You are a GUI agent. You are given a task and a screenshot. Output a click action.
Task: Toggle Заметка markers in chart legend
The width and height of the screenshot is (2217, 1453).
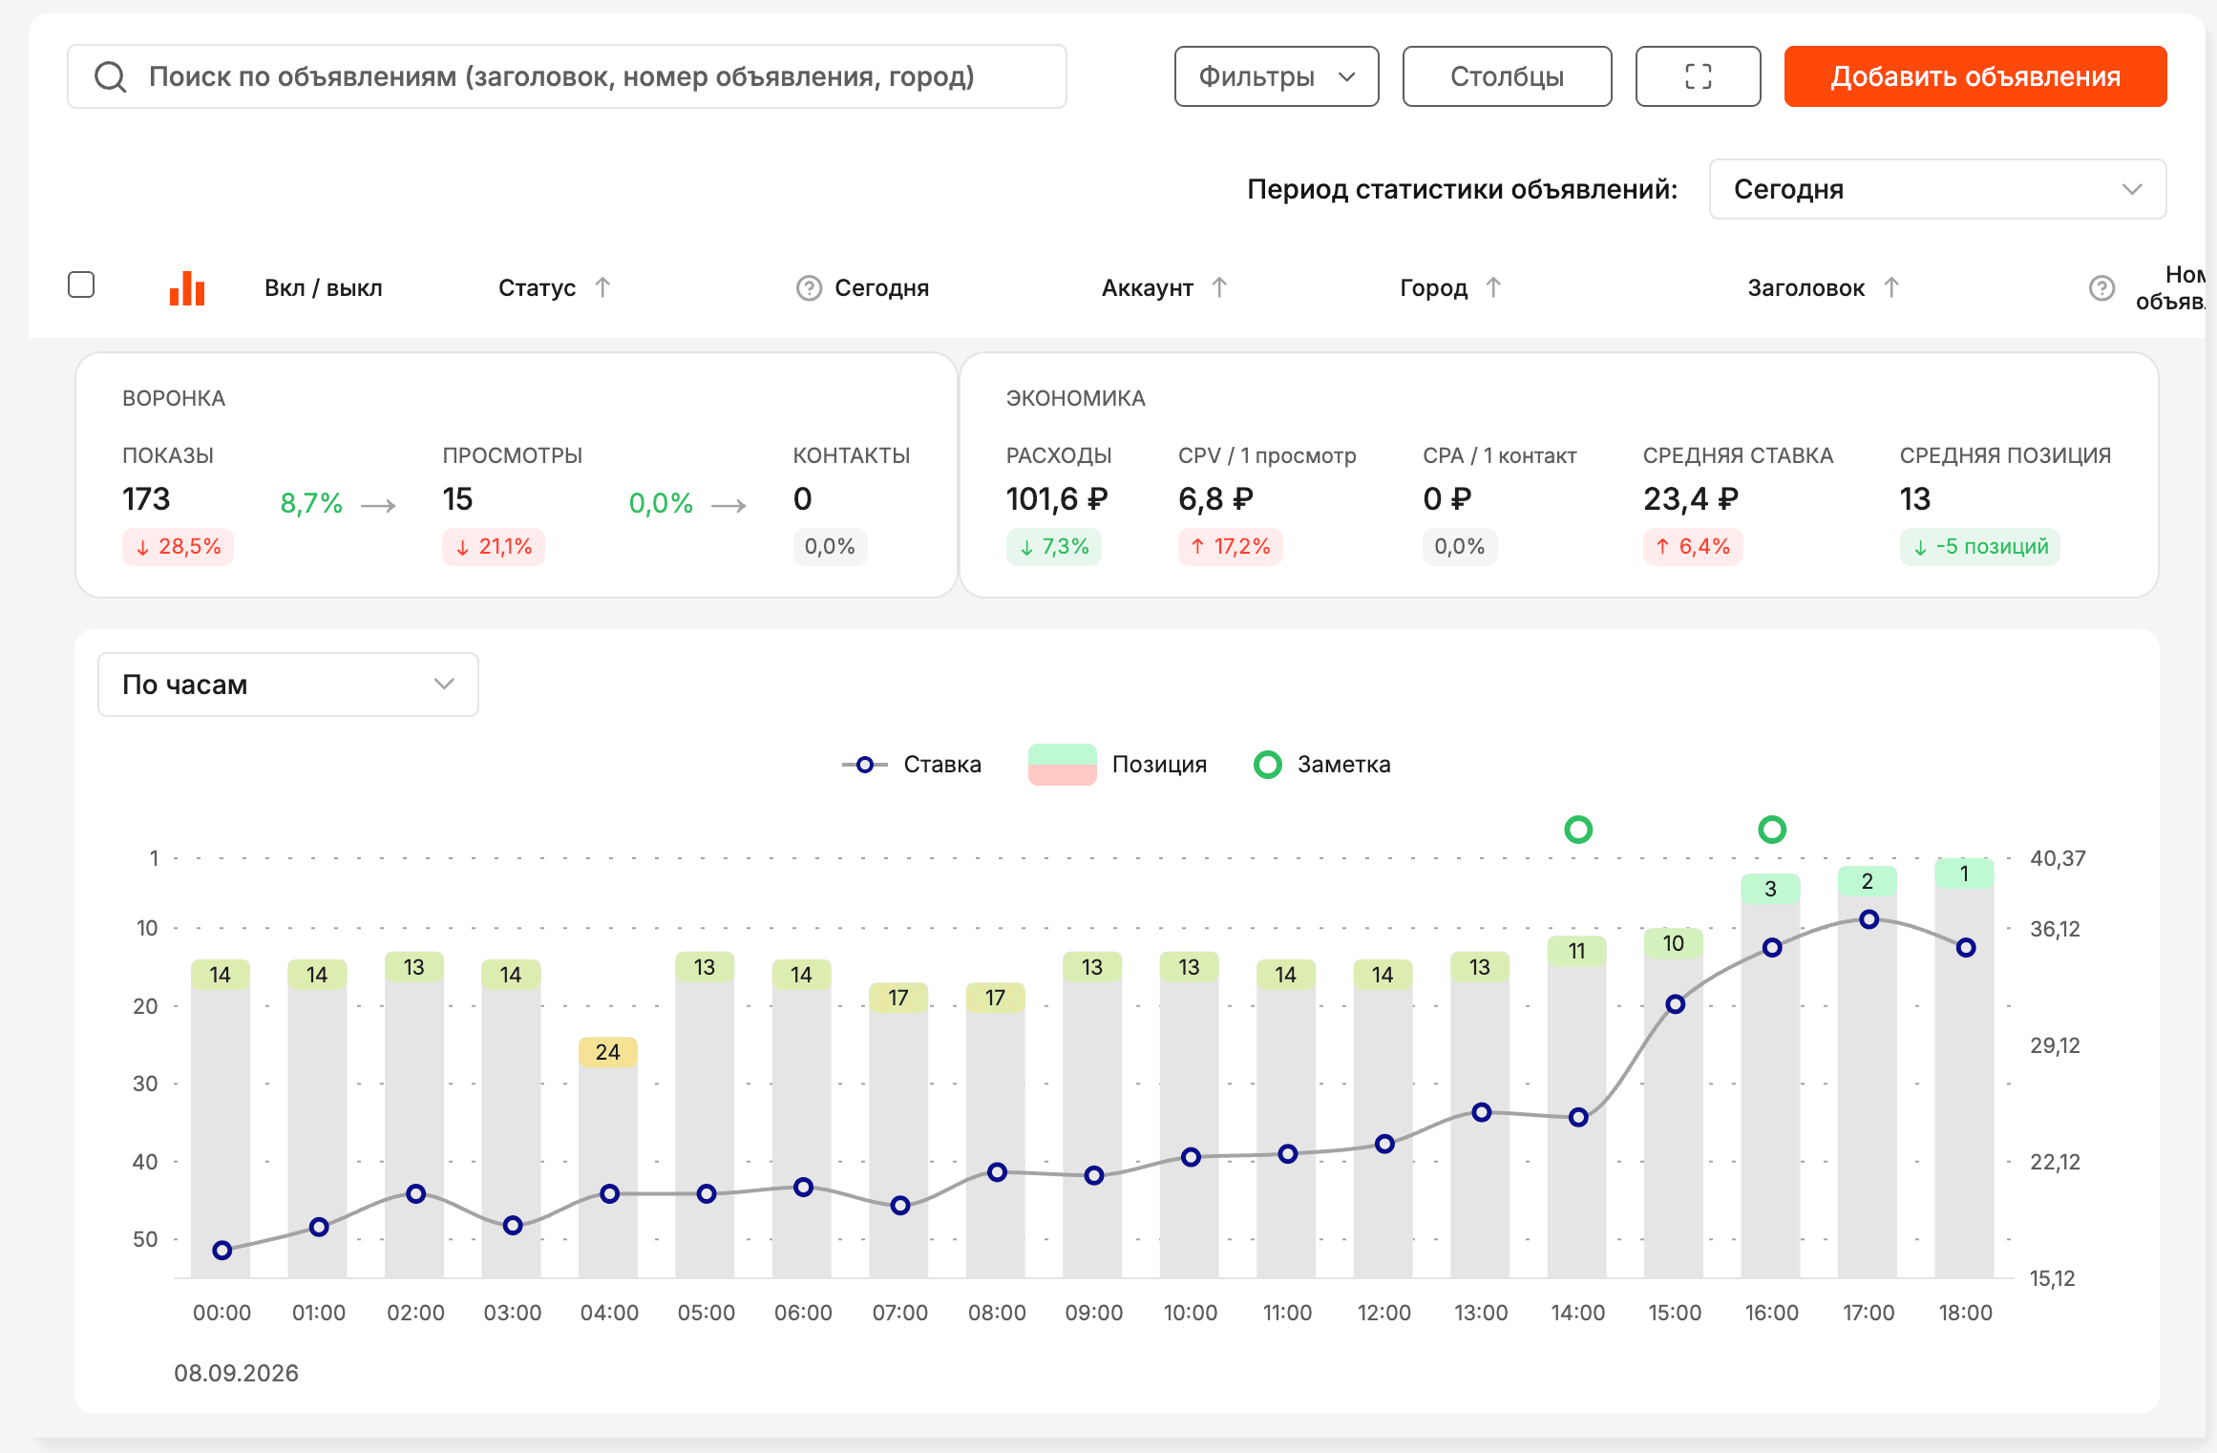(x=1321, y=765)
